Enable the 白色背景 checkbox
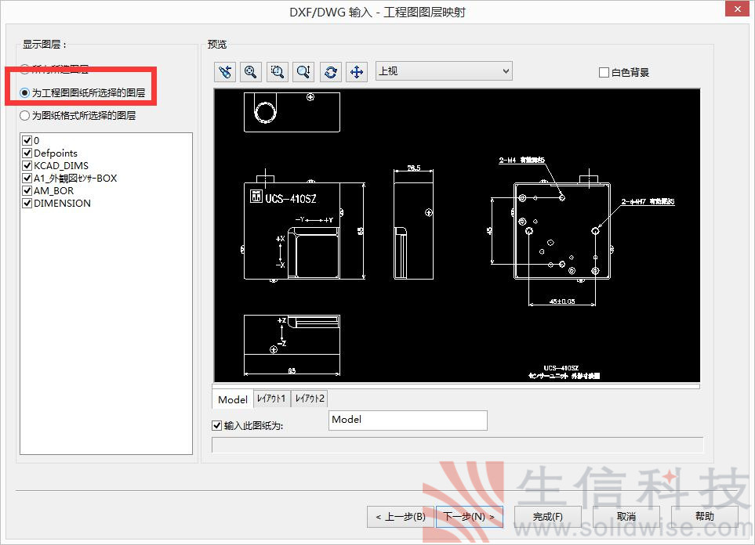Viewport: 755px width, 545px height. tap(604, 73)
